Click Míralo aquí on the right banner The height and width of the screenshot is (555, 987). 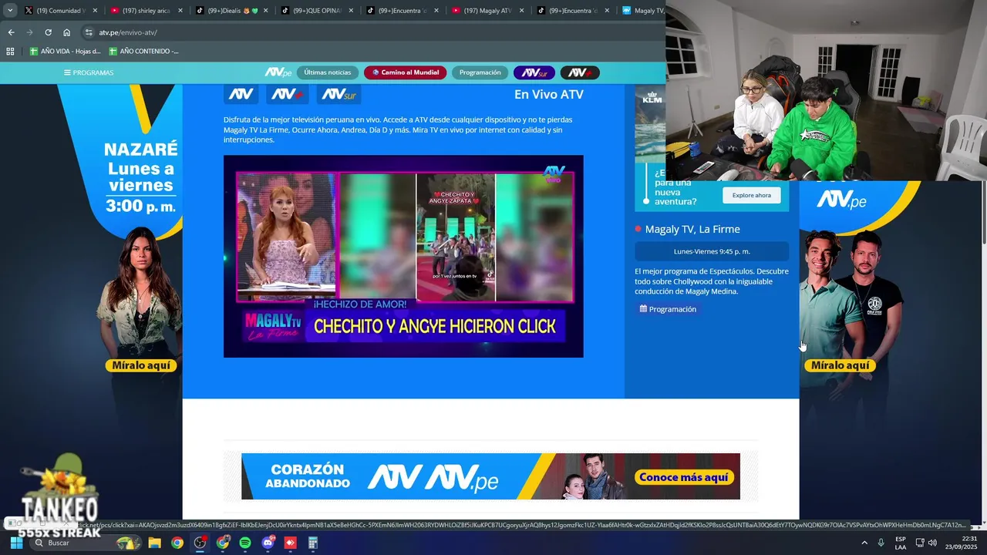click(840, 365)
